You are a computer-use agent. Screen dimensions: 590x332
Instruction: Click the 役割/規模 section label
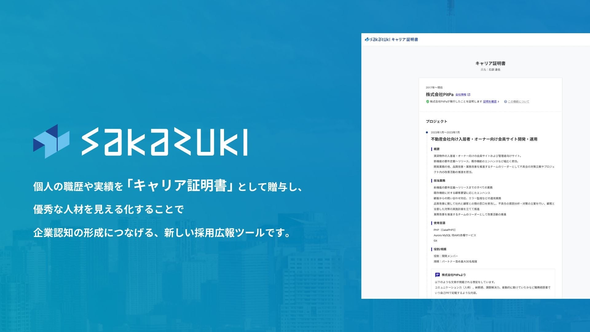pyautogui.click(x=440, y=249)
